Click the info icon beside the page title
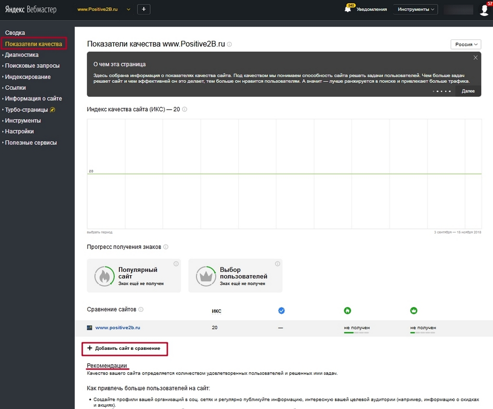Screen dimensions: 493x409 tap(230, 44)
